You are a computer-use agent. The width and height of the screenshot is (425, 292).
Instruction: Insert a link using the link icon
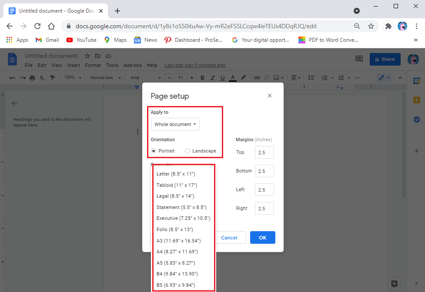click(x=256, y=77)
